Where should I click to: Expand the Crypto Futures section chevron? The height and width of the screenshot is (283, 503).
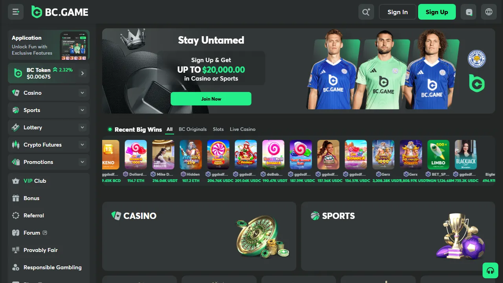coord(82,145)
